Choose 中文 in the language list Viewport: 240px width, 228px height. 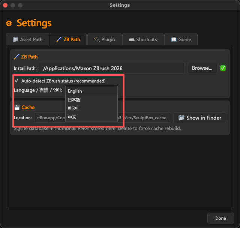coord(91,117)
